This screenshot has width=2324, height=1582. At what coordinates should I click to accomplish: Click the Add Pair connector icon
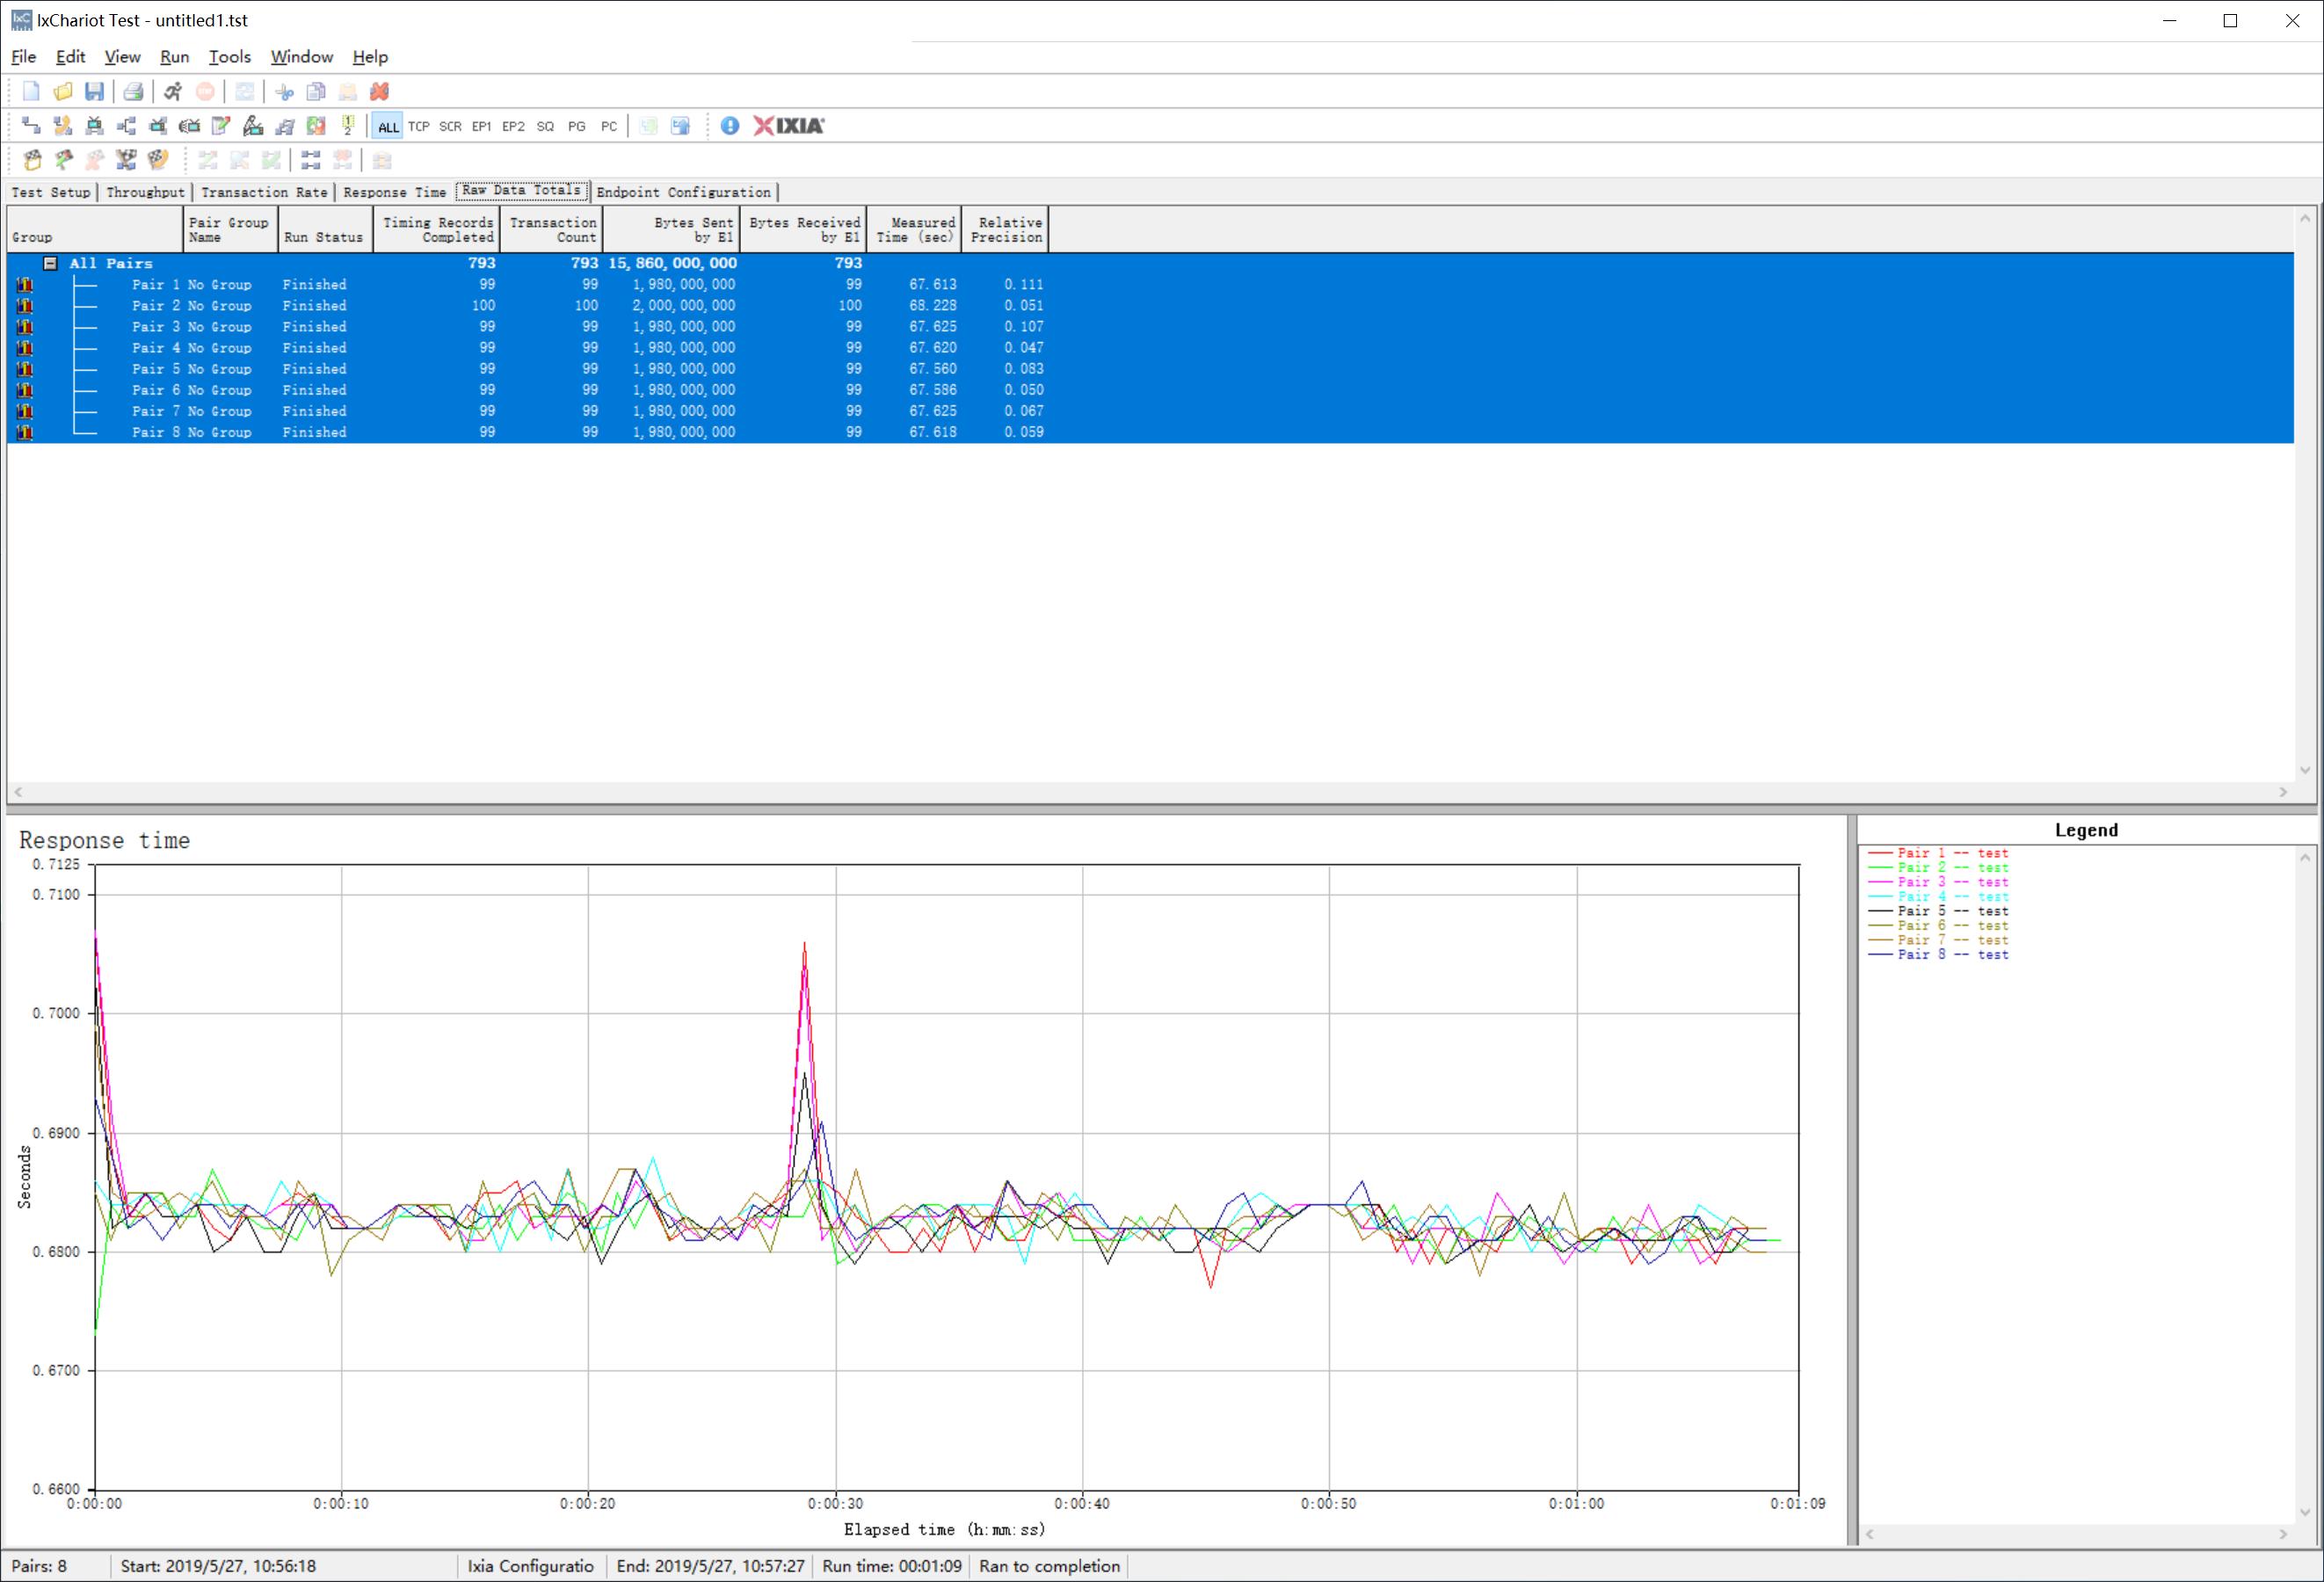(31, 126)
